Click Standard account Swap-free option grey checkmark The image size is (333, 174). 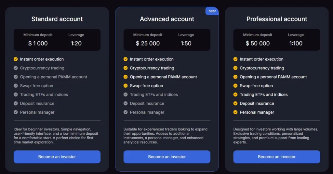click(16, 86)
